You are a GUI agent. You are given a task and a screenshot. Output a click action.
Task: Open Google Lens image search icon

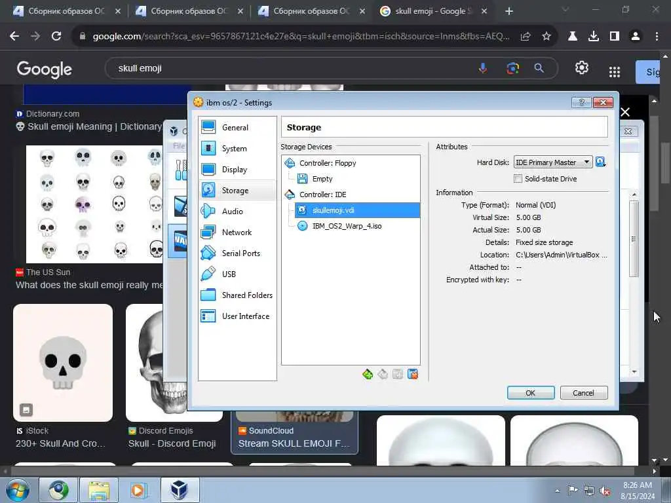(x=512, y=68)
